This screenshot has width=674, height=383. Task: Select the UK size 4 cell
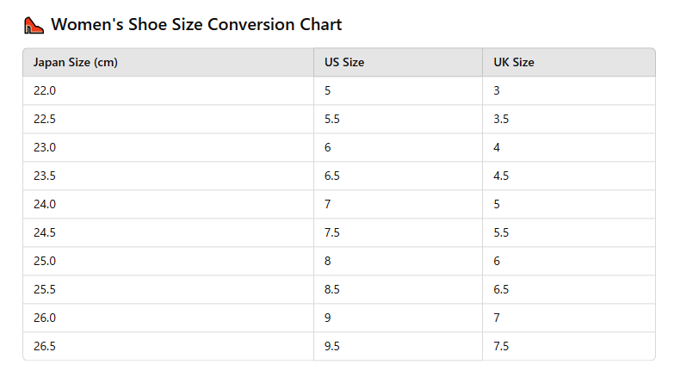coord(498,147)
